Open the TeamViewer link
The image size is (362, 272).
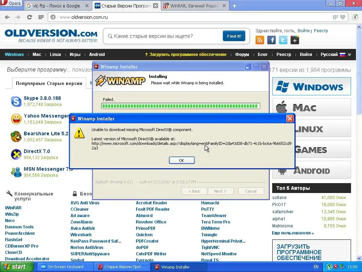click(214, 216)
